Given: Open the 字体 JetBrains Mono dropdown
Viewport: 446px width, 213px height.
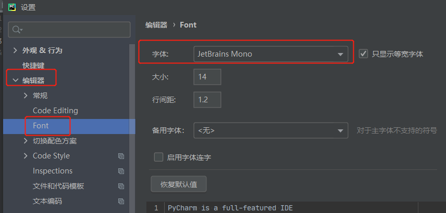Looking at the screenshot, I should click(271, 54).
